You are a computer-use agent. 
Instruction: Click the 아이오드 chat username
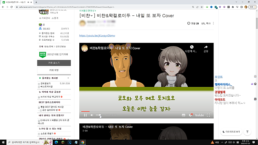tap(220, 100)
